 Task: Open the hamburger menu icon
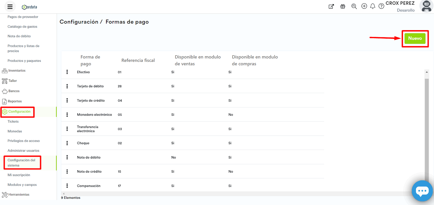tap(10, 7)
